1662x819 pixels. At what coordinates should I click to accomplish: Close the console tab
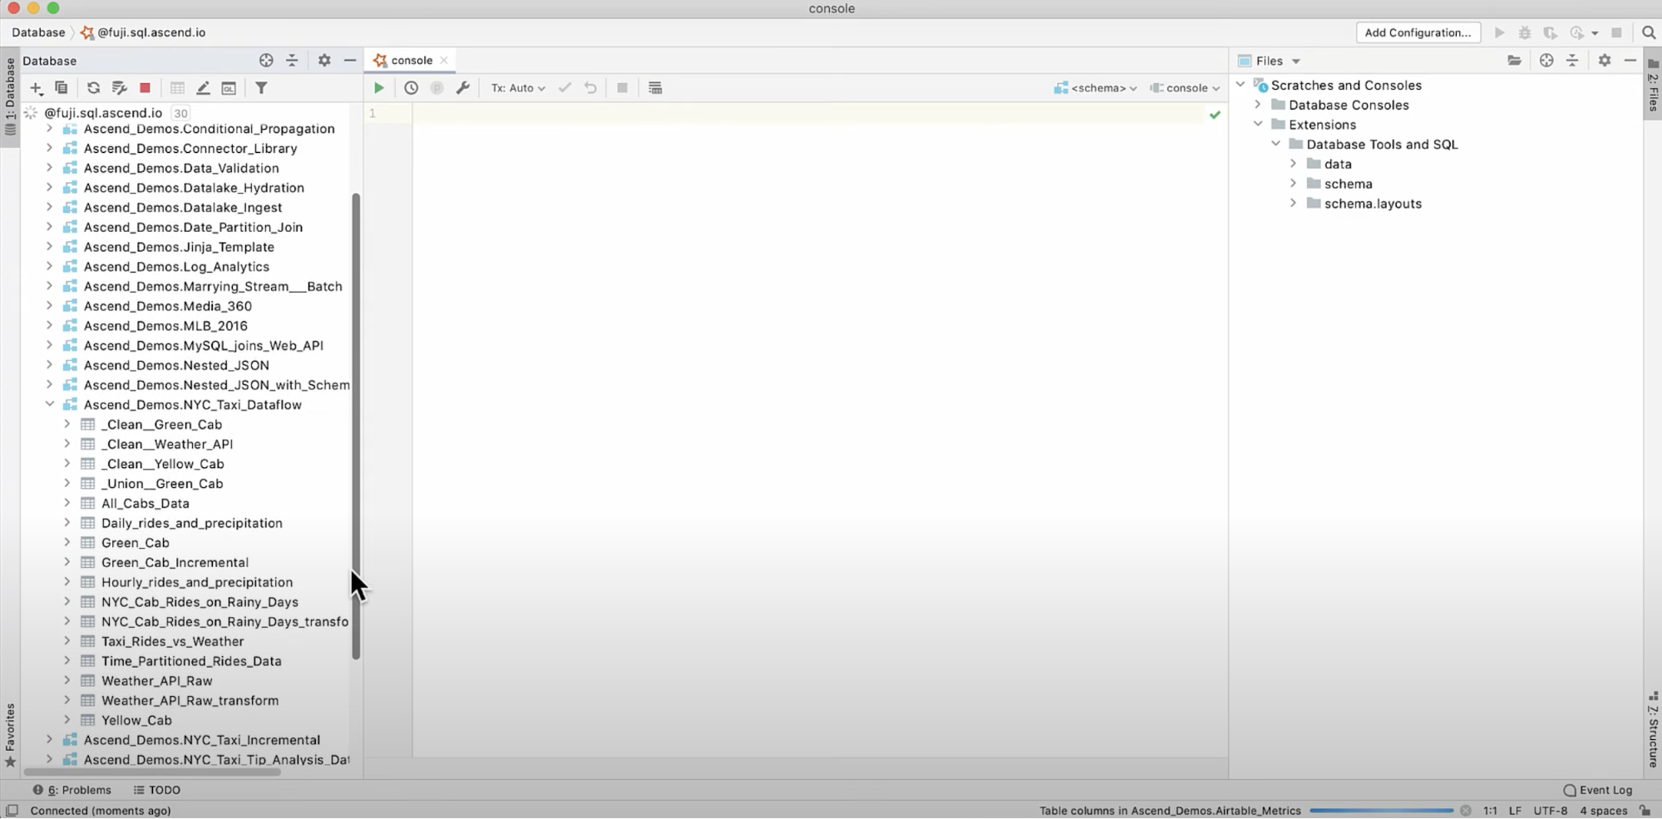[x=444, y=61]
